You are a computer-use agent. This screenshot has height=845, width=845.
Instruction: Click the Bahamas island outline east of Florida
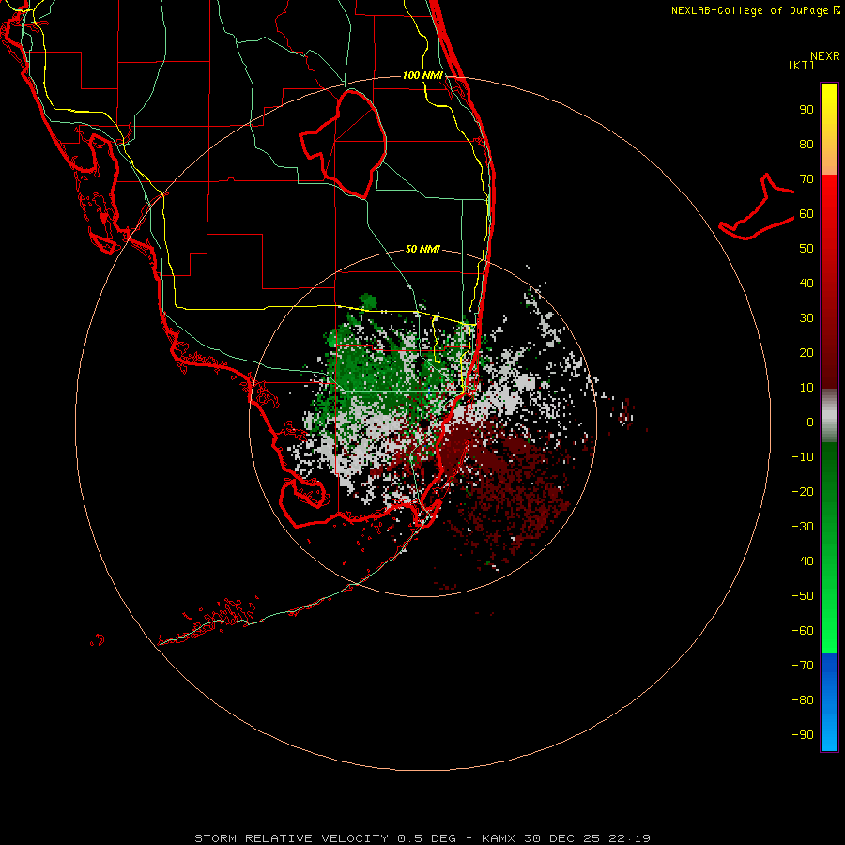click(x=757, y=207)
